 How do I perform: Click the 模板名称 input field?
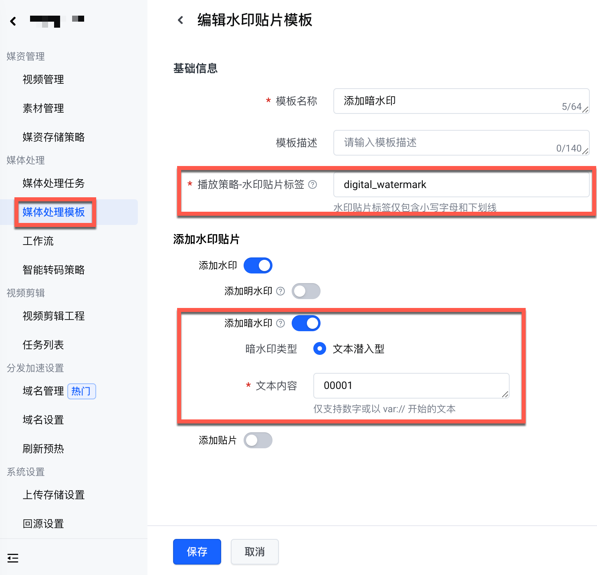tap(461, 101)
